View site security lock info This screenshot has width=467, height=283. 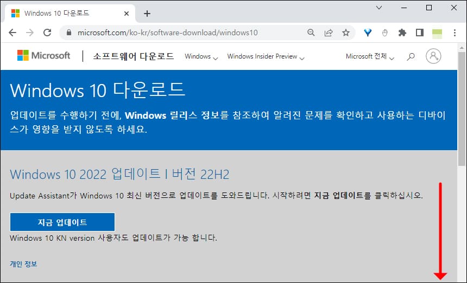pos(69,33)
